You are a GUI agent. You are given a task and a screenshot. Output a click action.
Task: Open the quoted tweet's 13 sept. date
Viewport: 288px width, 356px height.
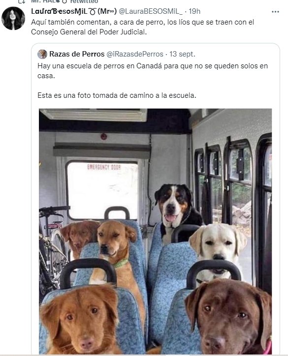182,54
